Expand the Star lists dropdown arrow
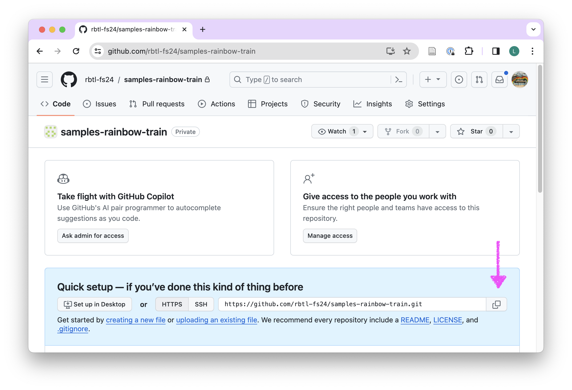Image resolution: width=572 pixels, height=390 pixels. [511, 131]
